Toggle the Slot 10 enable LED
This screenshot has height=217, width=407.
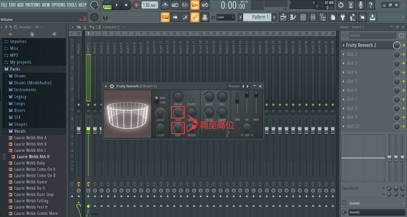pos(404,126)
